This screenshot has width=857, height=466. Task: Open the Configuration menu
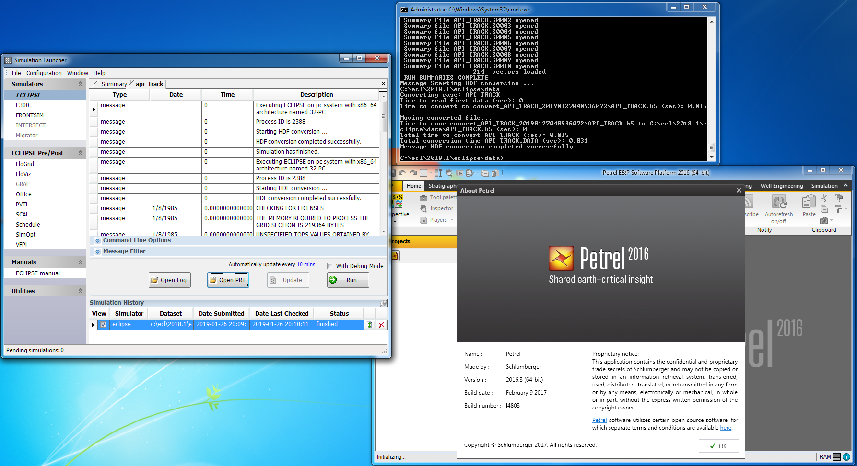pyautogui.click(x=44, y=73)
